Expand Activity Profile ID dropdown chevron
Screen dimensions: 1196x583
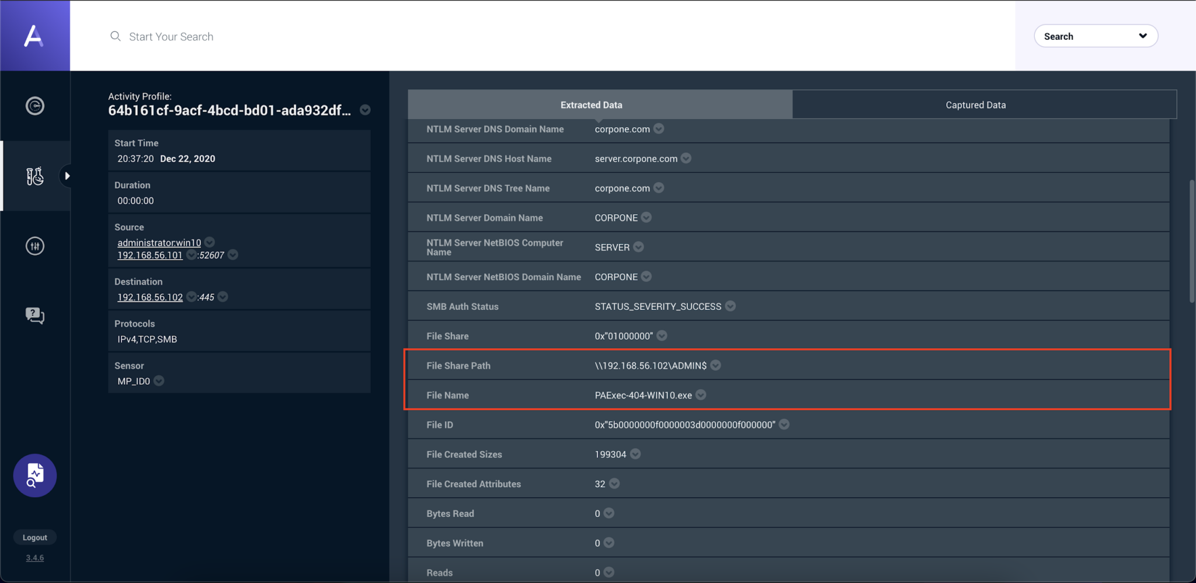coord(365,110)
